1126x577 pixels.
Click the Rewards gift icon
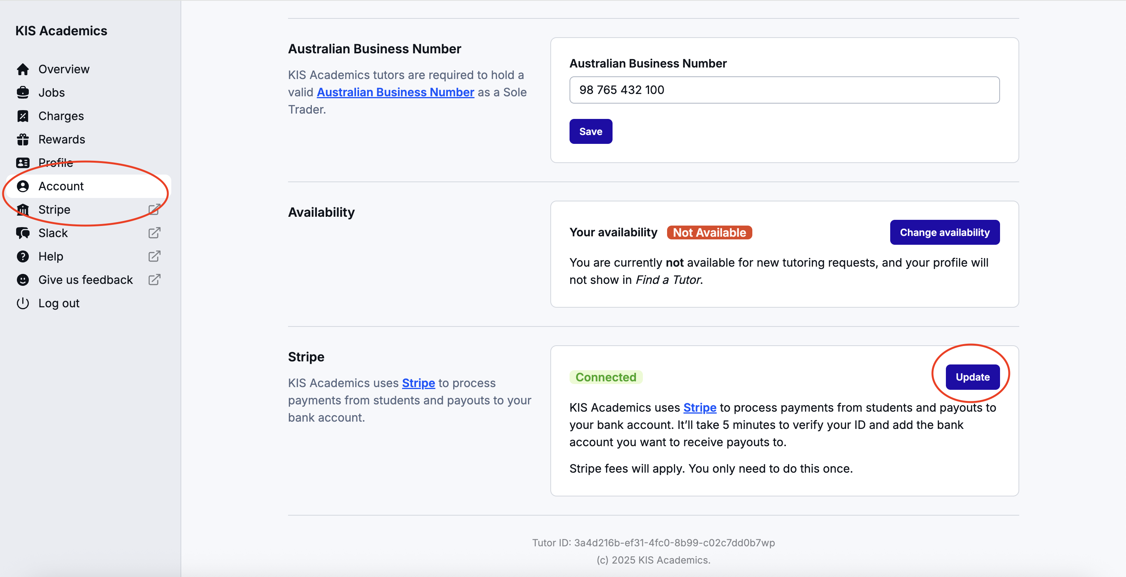point(23,139)
